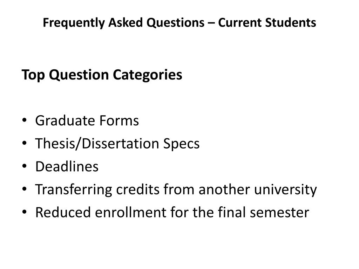The image size is (359, 269).
Task: Select the Graduate Forms bullet item
Action: click(x=87, y=120)
